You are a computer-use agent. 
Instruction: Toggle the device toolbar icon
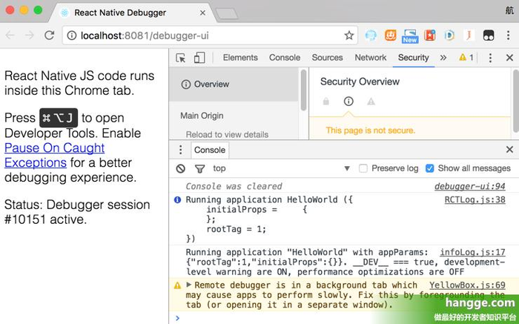tap(199, 58)
